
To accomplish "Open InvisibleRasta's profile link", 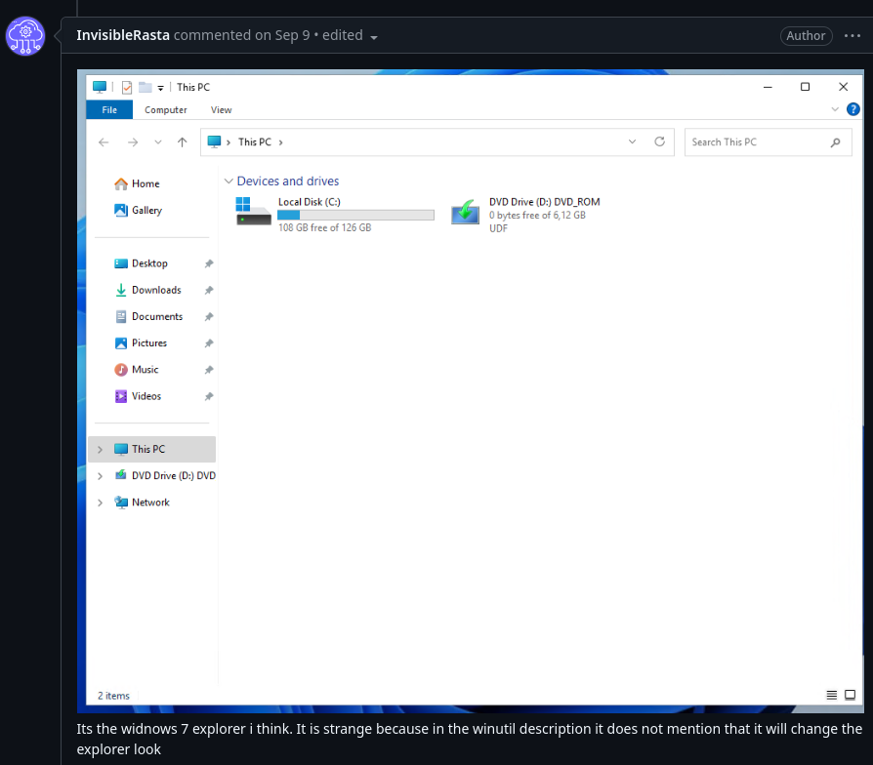I will pyautogui.click(x=122, y=35).
